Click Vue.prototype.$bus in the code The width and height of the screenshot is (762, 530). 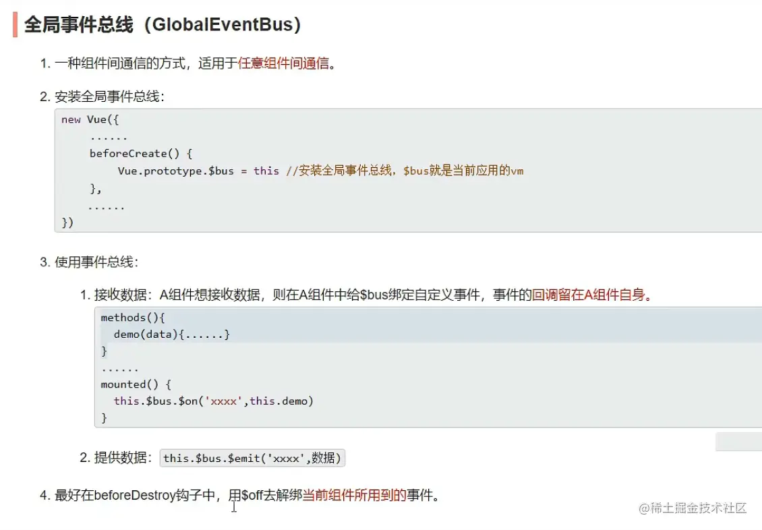(x=175, y=171)
